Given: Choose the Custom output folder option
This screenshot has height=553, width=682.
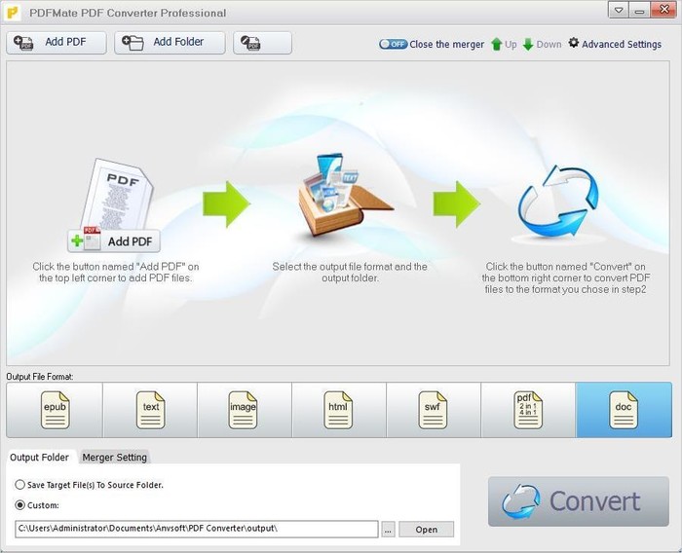Looking at the screenshot, I should pos(37,505).
